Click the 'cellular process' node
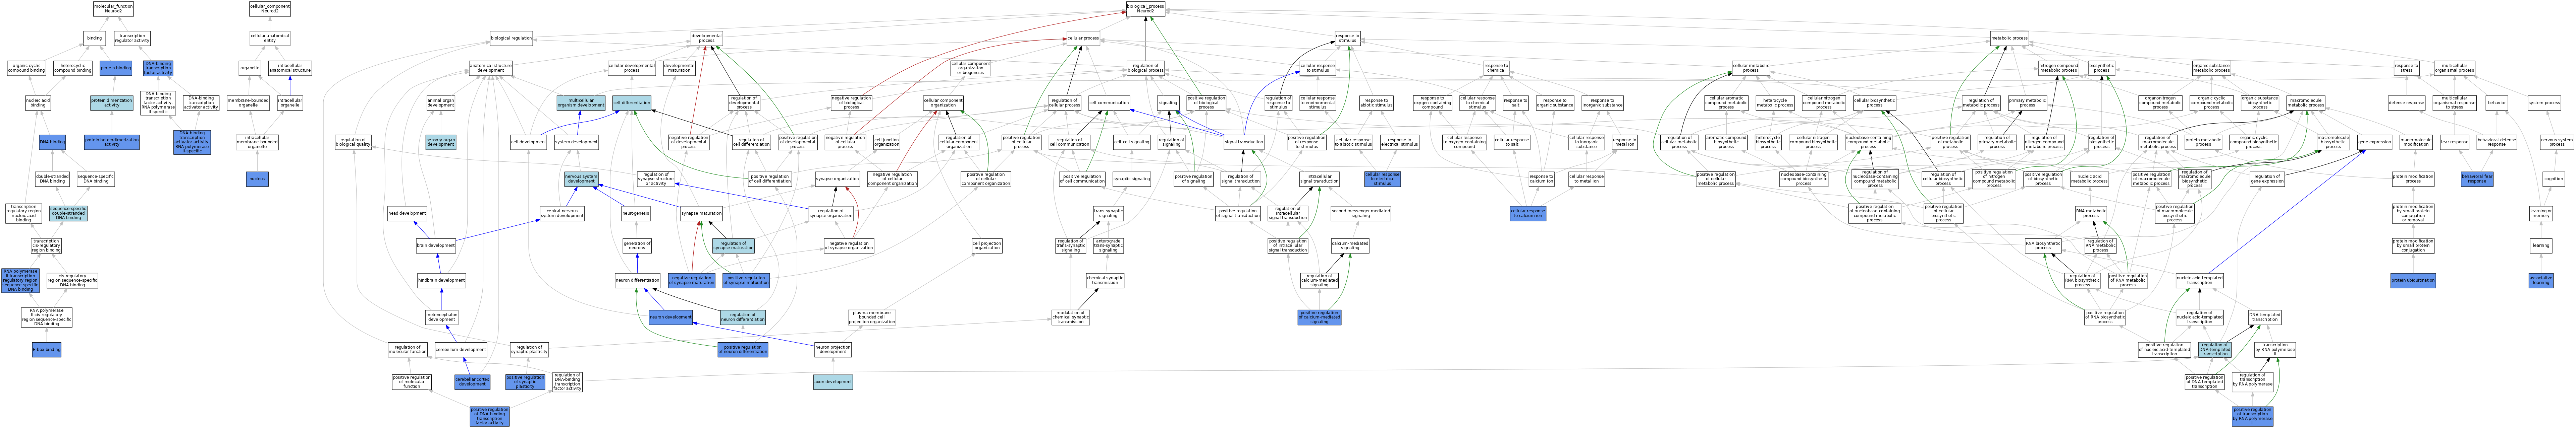The width and height of the screenshot is (2576, 428). (x=1083, y=38)
